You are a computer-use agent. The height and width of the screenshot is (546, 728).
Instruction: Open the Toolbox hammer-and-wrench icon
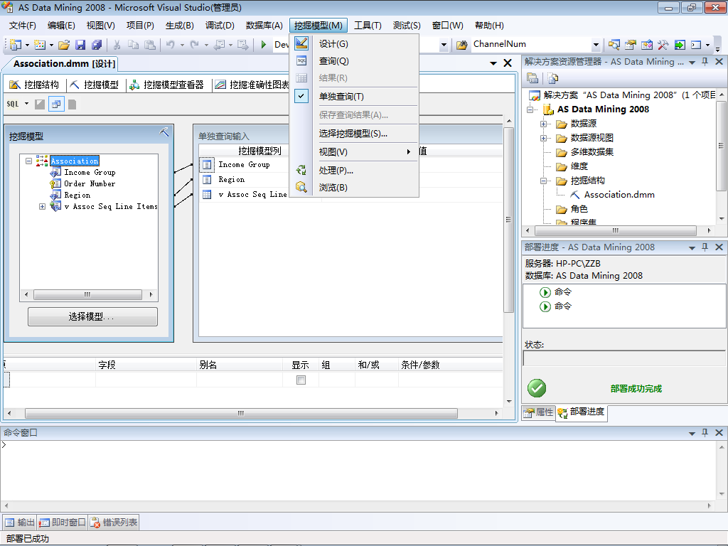[663, 45]
